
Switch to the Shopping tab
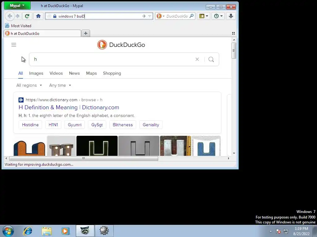point(112,73)
